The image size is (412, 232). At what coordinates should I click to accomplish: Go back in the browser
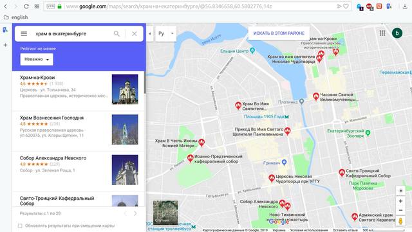coord(6,6)
